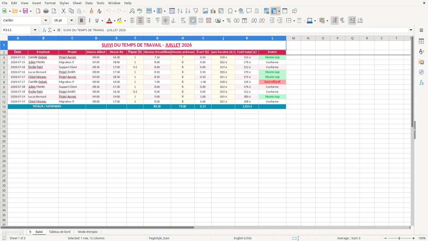The width and height of the screenshot is (428, 241).
Task: Toggle the AutoFilter funnel icon
Action: click(196, 11)
